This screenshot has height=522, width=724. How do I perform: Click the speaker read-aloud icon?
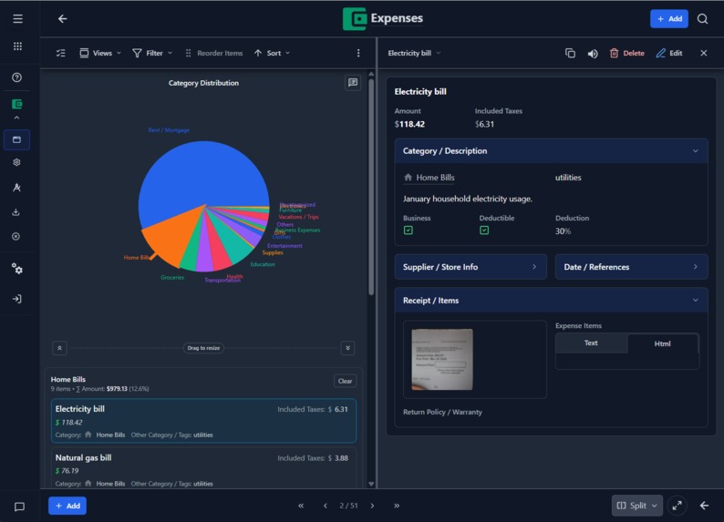593,54
